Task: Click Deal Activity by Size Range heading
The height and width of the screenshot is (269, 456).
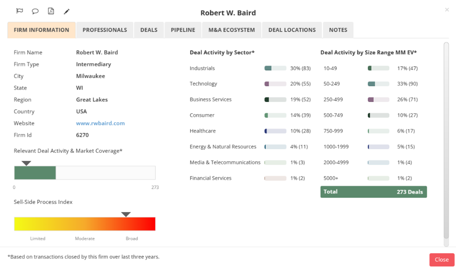Action: pyautogui.click(x=369, y=53)
